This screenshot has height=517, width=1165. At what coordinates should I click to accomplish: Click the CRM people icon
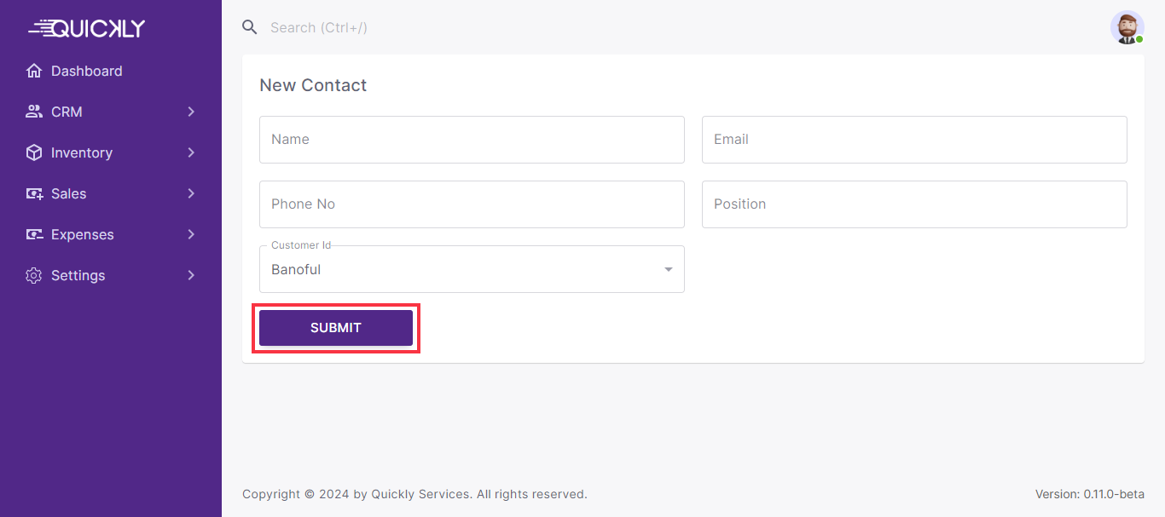click(34, 112)
